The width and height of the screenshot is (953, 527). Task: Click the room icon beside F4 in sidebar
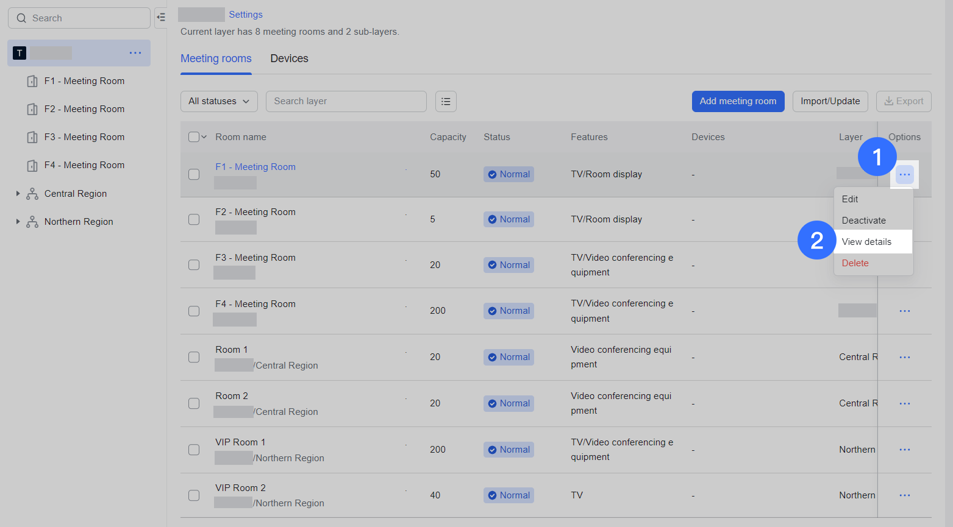32,165
